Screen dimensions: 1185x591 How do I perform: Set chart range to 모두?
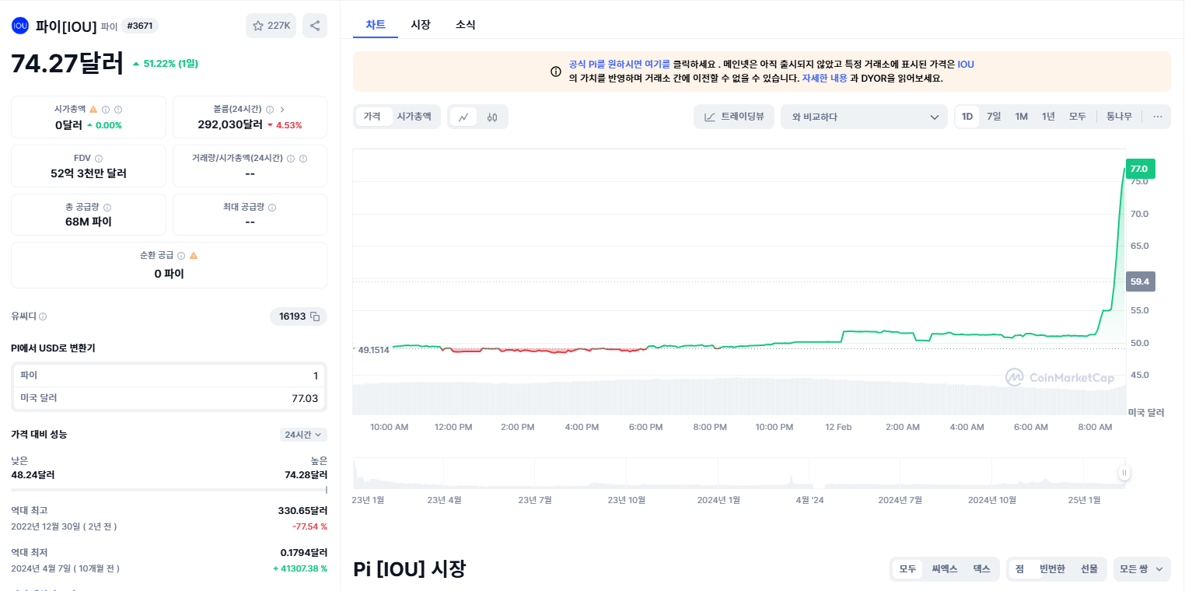(x=1077, y=117)
